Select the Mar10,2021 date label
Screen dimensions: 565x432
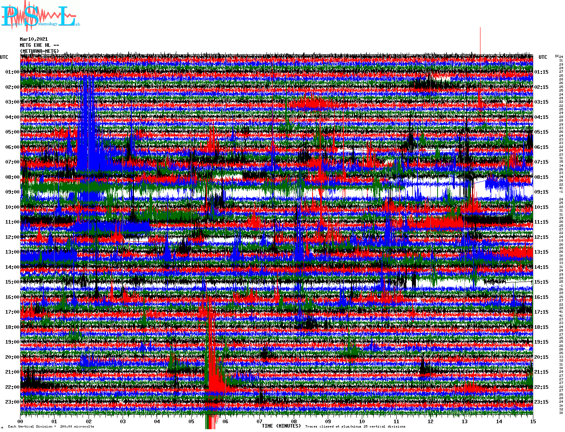click(x=34, y=39)
